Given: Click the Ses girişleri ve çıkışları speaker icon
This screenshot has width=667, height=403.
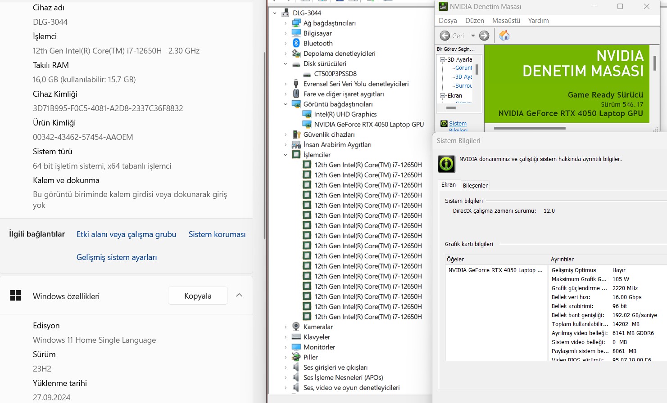Looking at the screenshot, I should click(x=296, y=367).
